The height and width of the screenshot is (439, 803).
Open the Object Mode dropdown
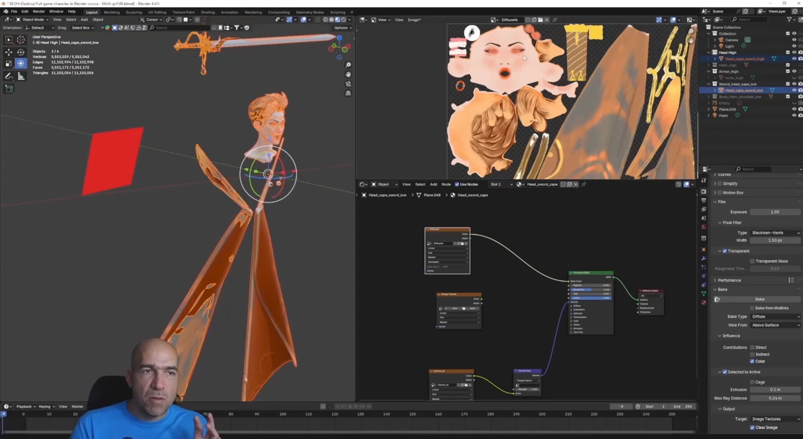[x=32, y=20]
